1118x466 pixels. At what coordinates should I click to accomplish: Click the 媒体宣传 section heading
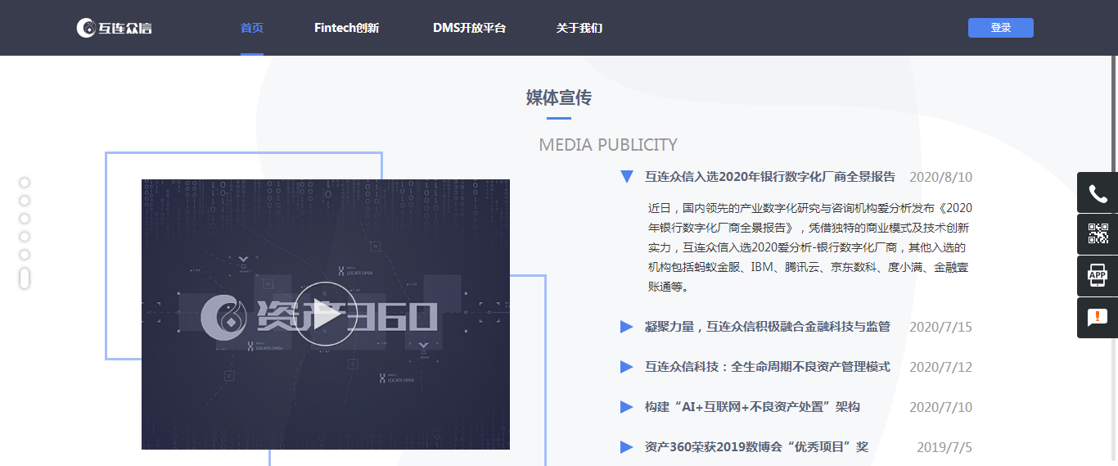click(x=559, y=98)
